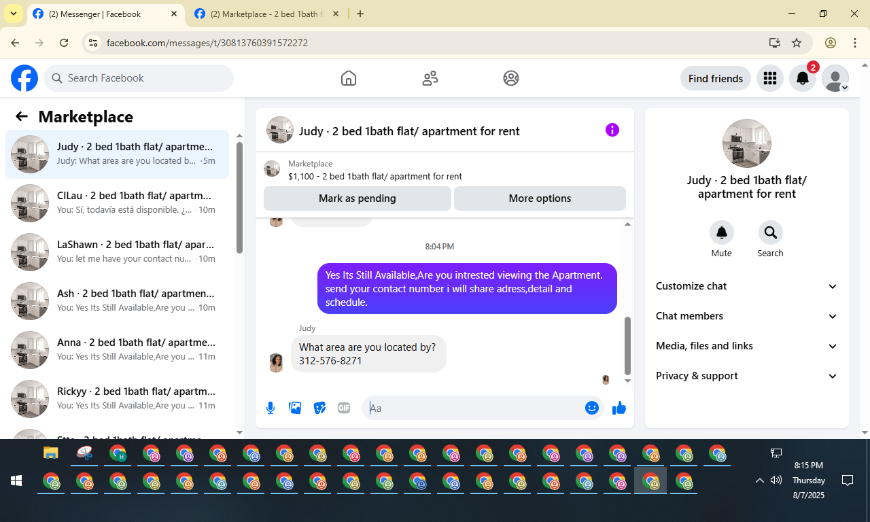This screenshot has height=522, width=870.
Task: Expand the Privacy & support section
Action: click(x=747, y=376)
